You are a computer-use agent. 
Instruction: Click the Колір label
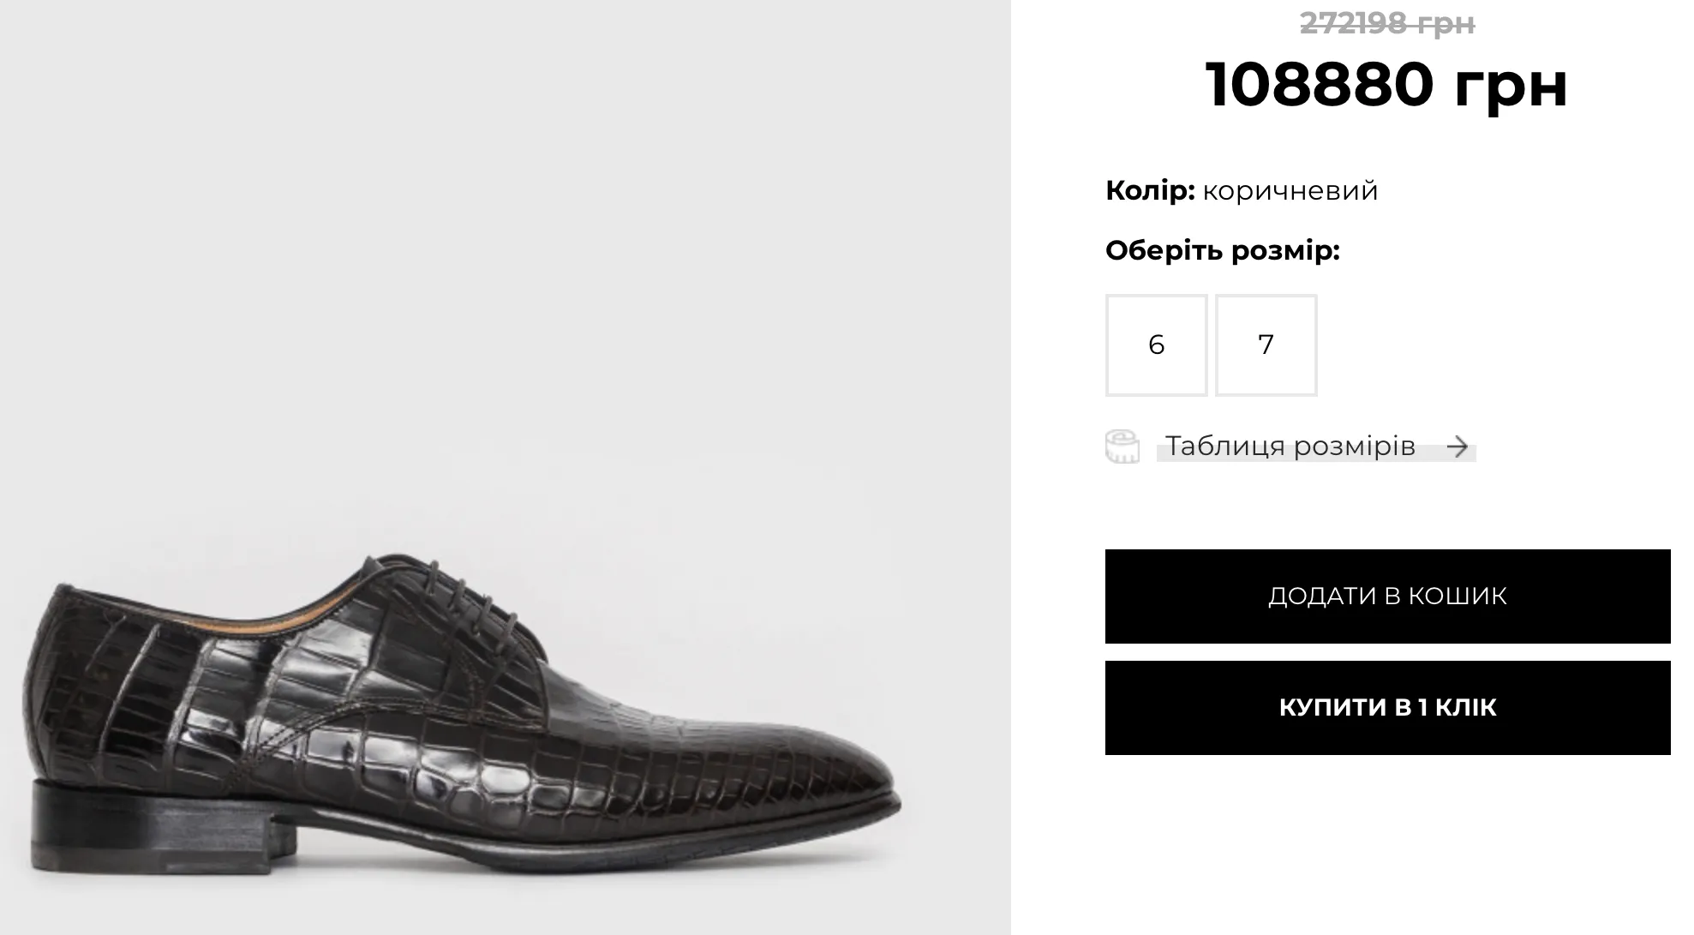(x=1150, y=190)
